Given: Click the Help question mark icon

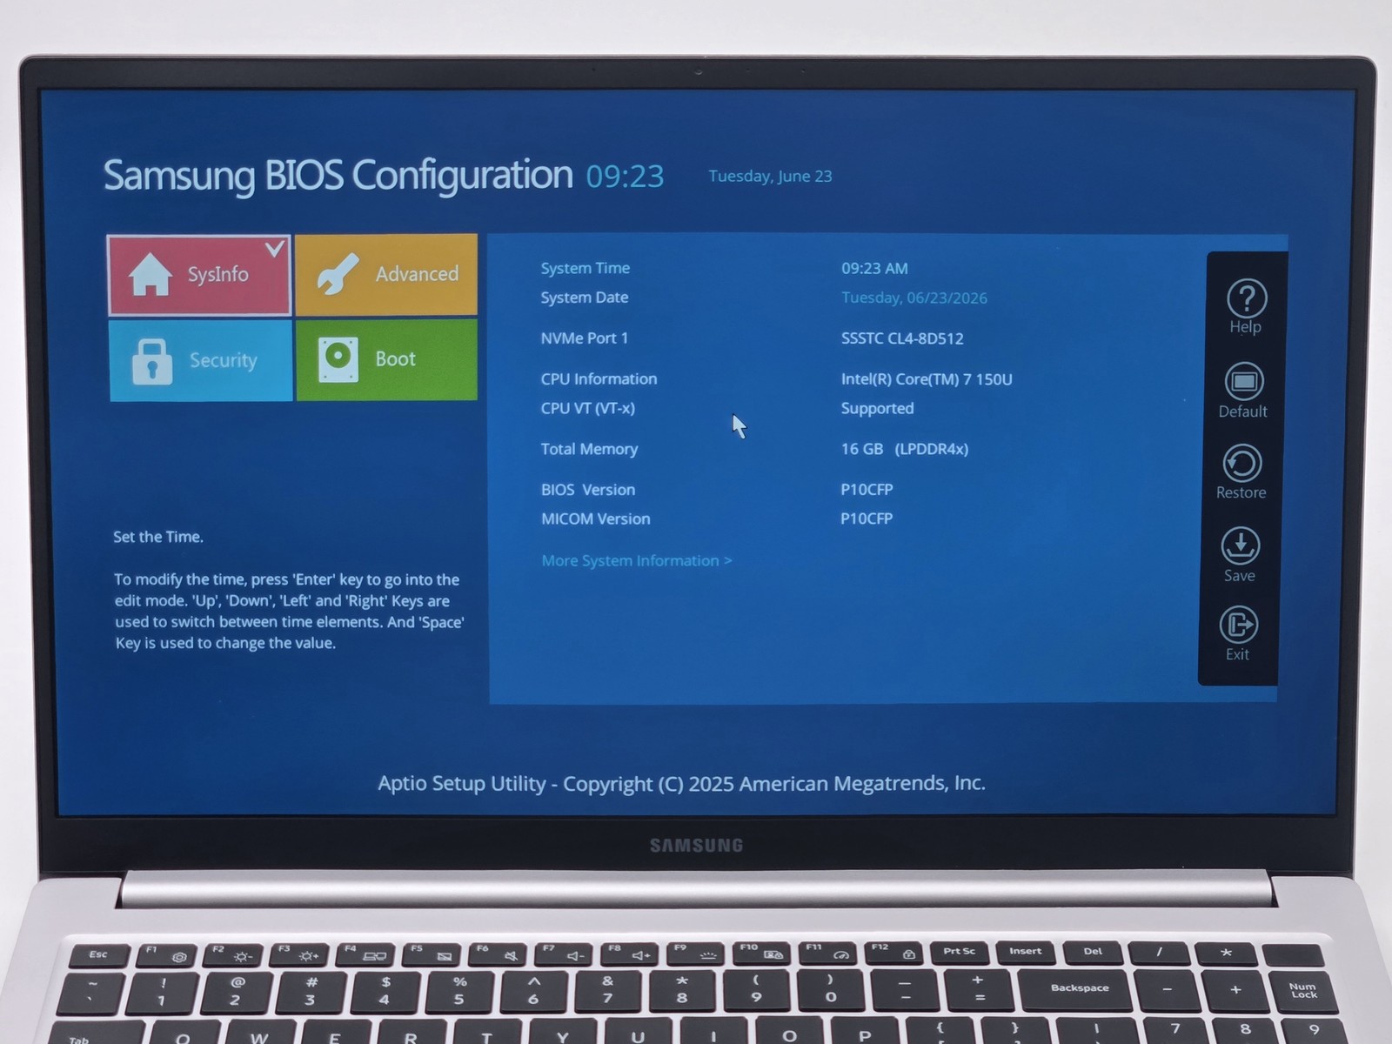Looking at the screenshot, I should coord(1246,298).
